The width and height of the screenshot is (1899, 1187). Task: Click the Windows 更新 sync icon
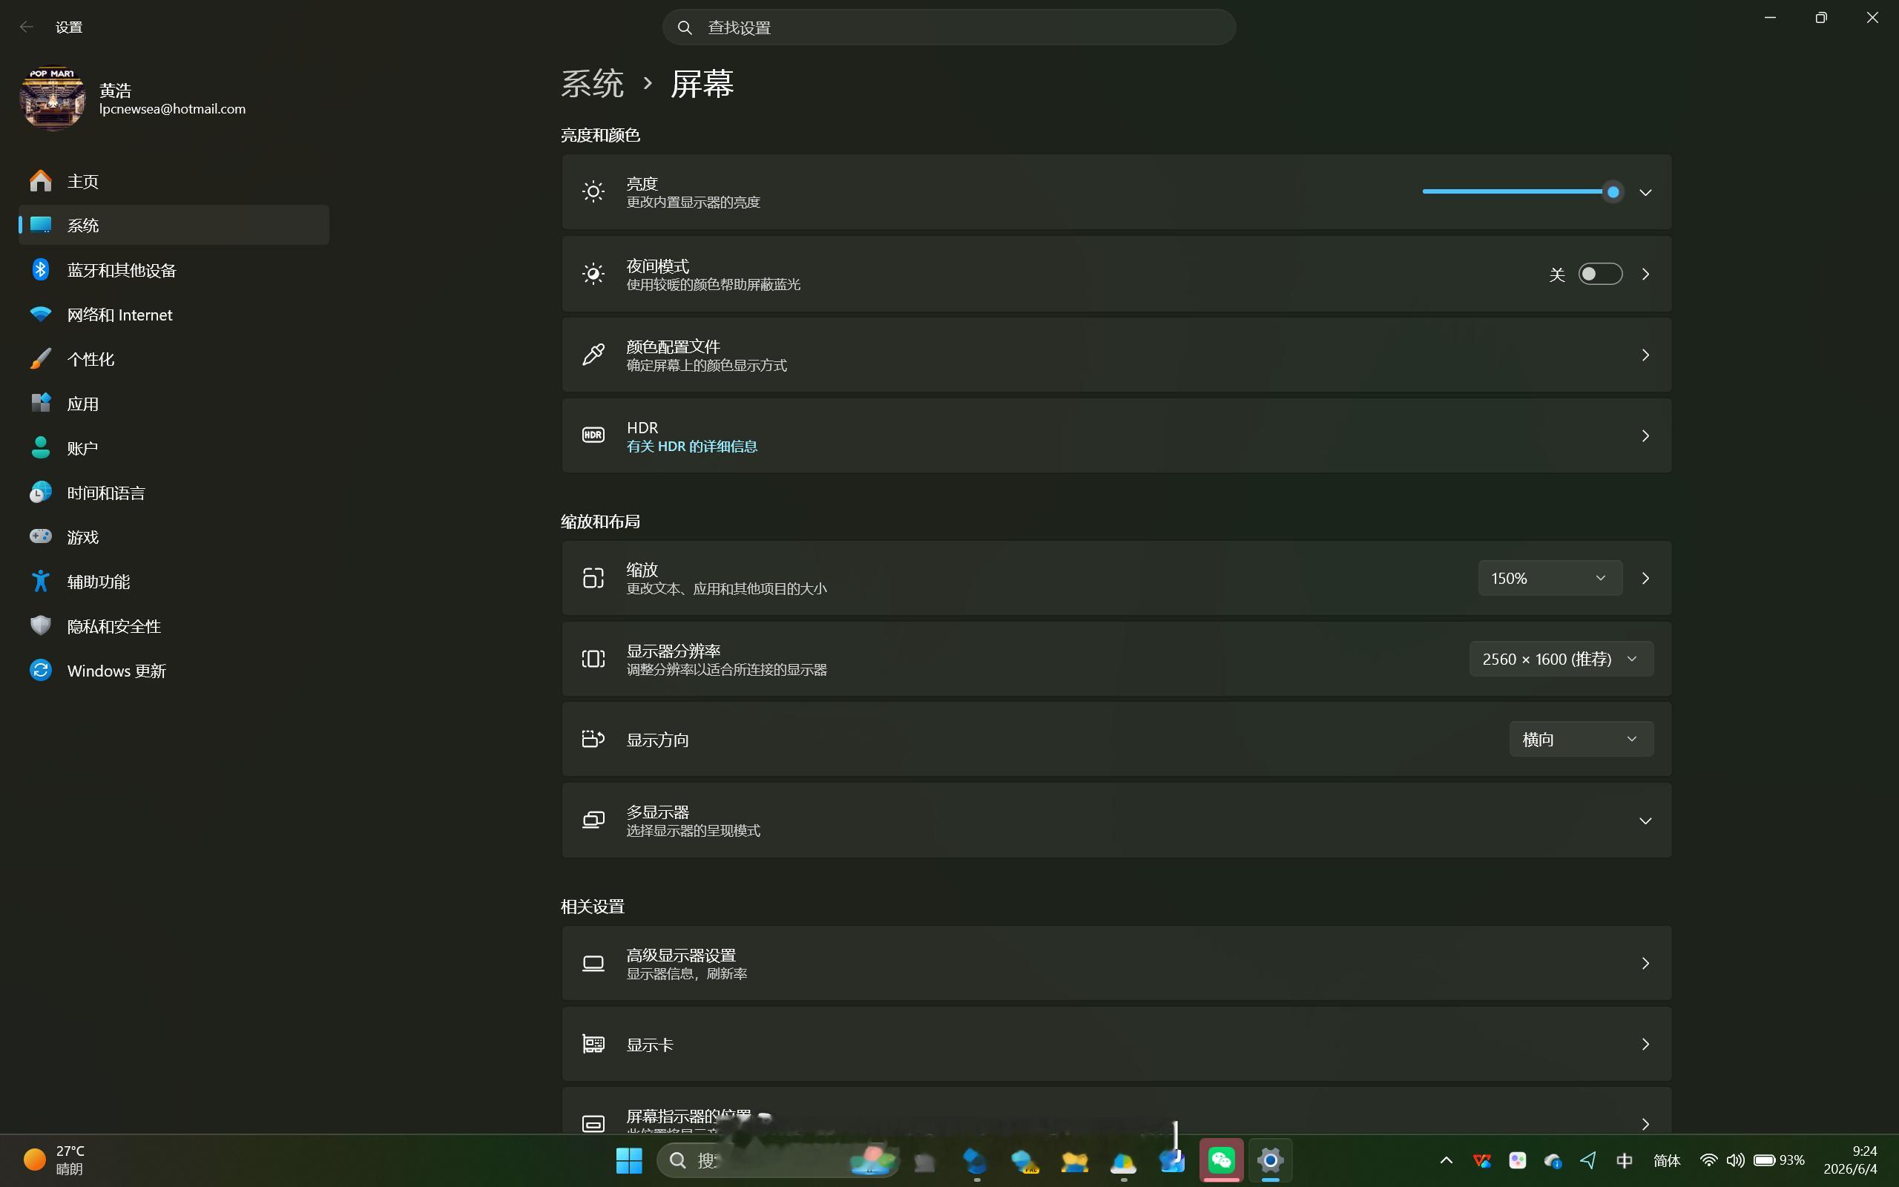point(41,670)
